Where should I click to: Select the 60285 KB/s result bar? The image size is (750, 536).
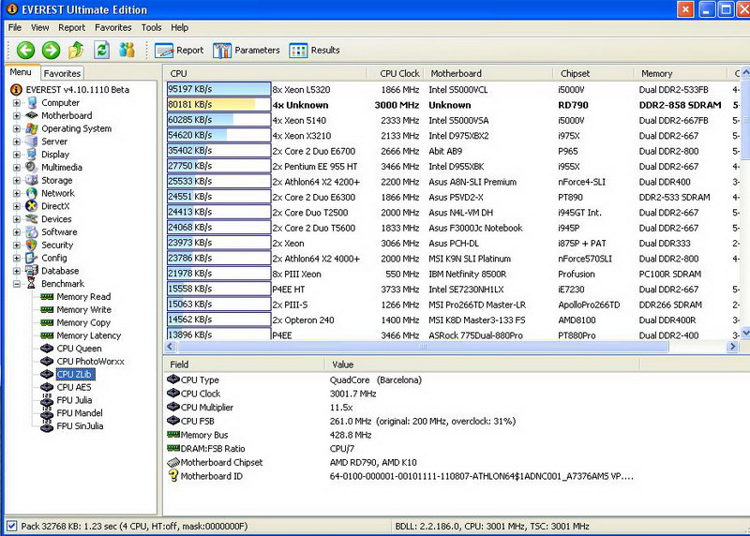pyautogui.click(x=218, y=120)
